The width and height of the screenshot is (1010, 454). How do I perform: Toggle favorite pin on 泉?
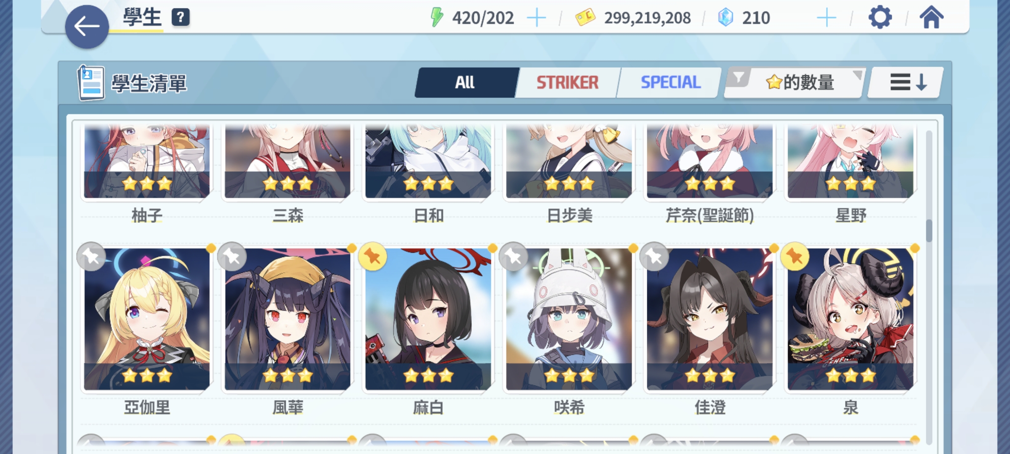[x=795, y=256]
